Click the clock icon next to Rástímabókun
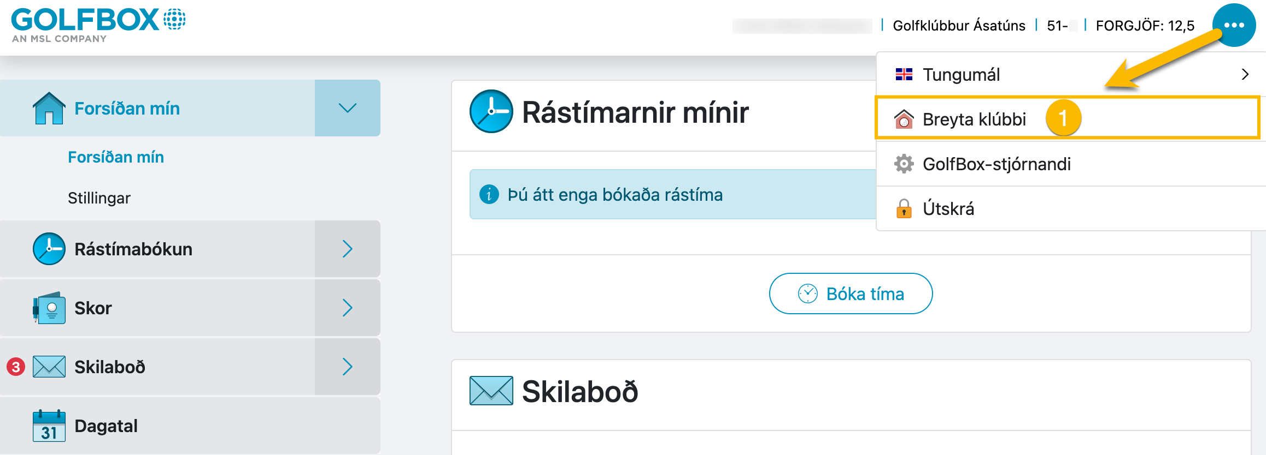The width and height of the screenshot is (1266, 455). pos(49,249)
